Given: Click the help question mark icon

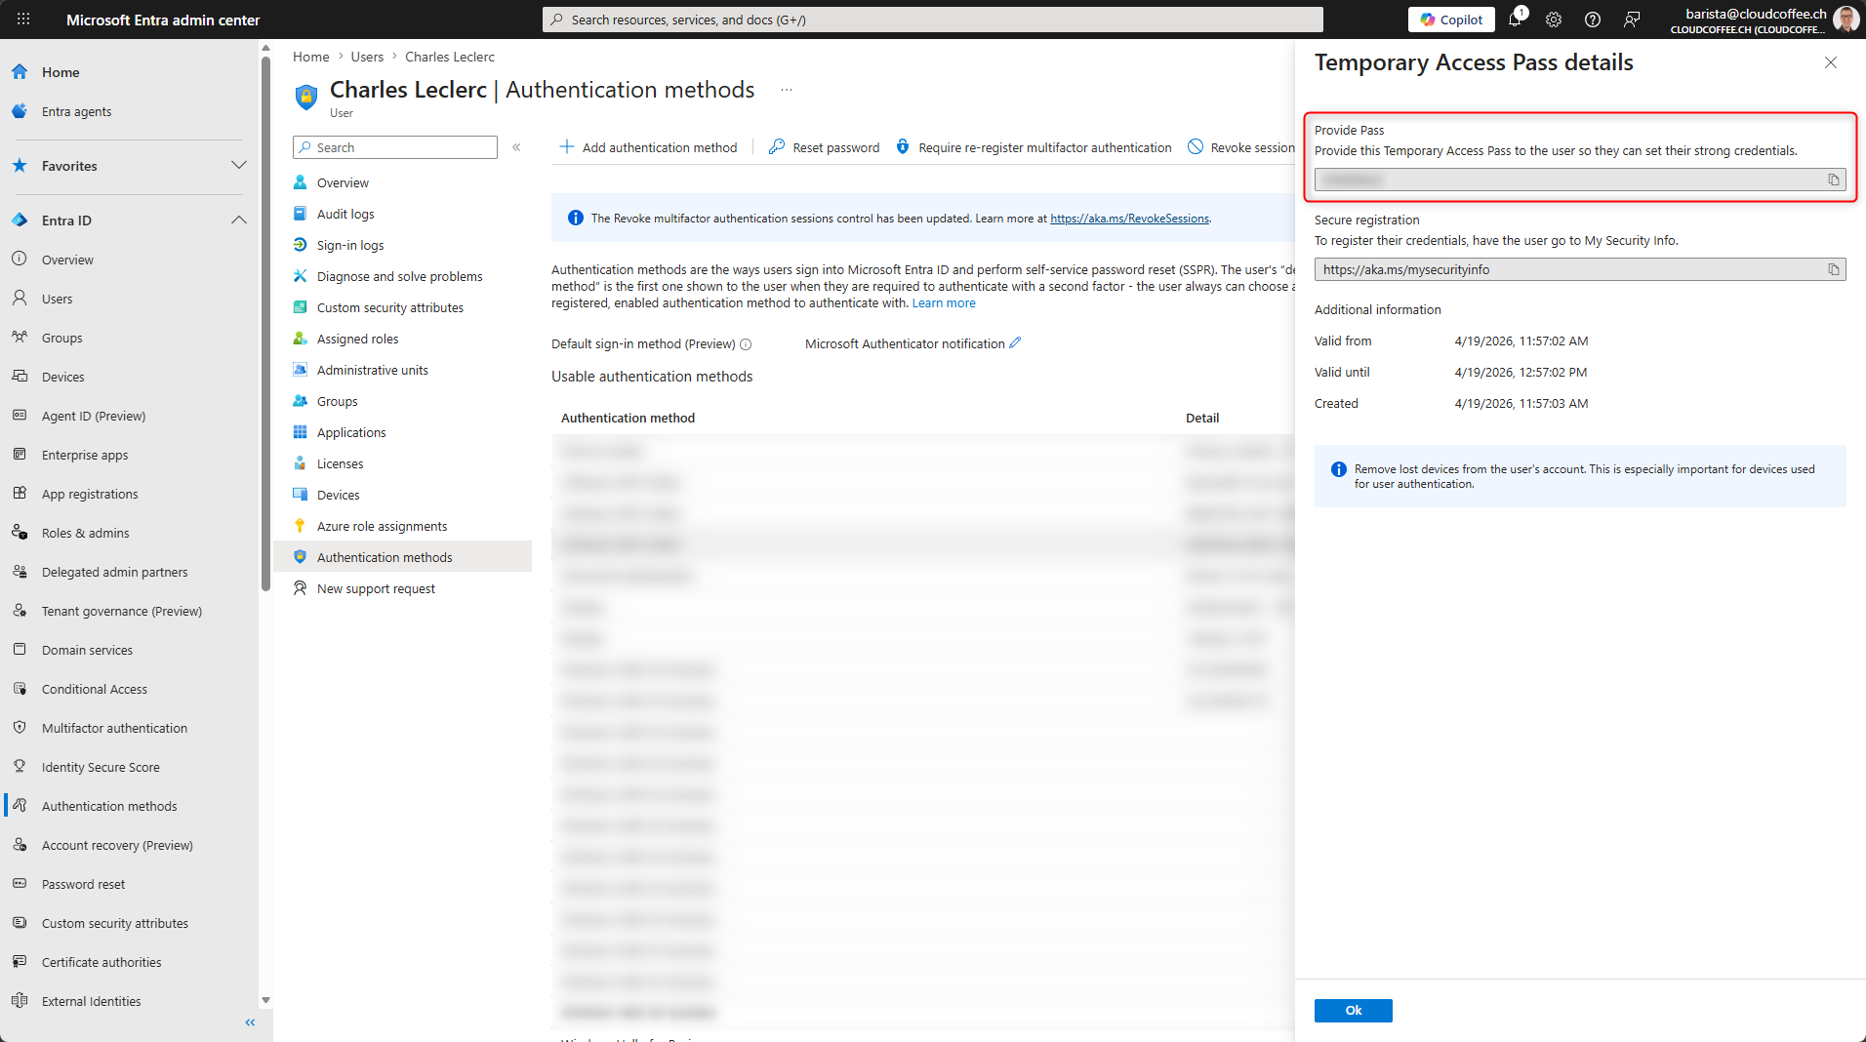Looking at the screenshot, I should coord(1593,20).
